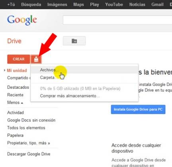
Task: Click the Google logo
Action: coord(22,20)
